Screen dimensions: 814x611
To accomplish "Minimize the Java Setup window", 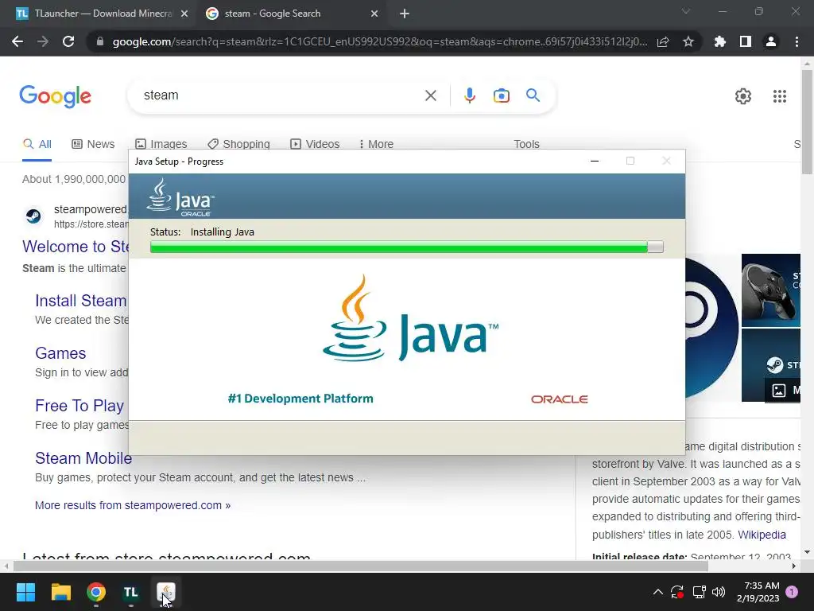I will (x=595, y=161).
